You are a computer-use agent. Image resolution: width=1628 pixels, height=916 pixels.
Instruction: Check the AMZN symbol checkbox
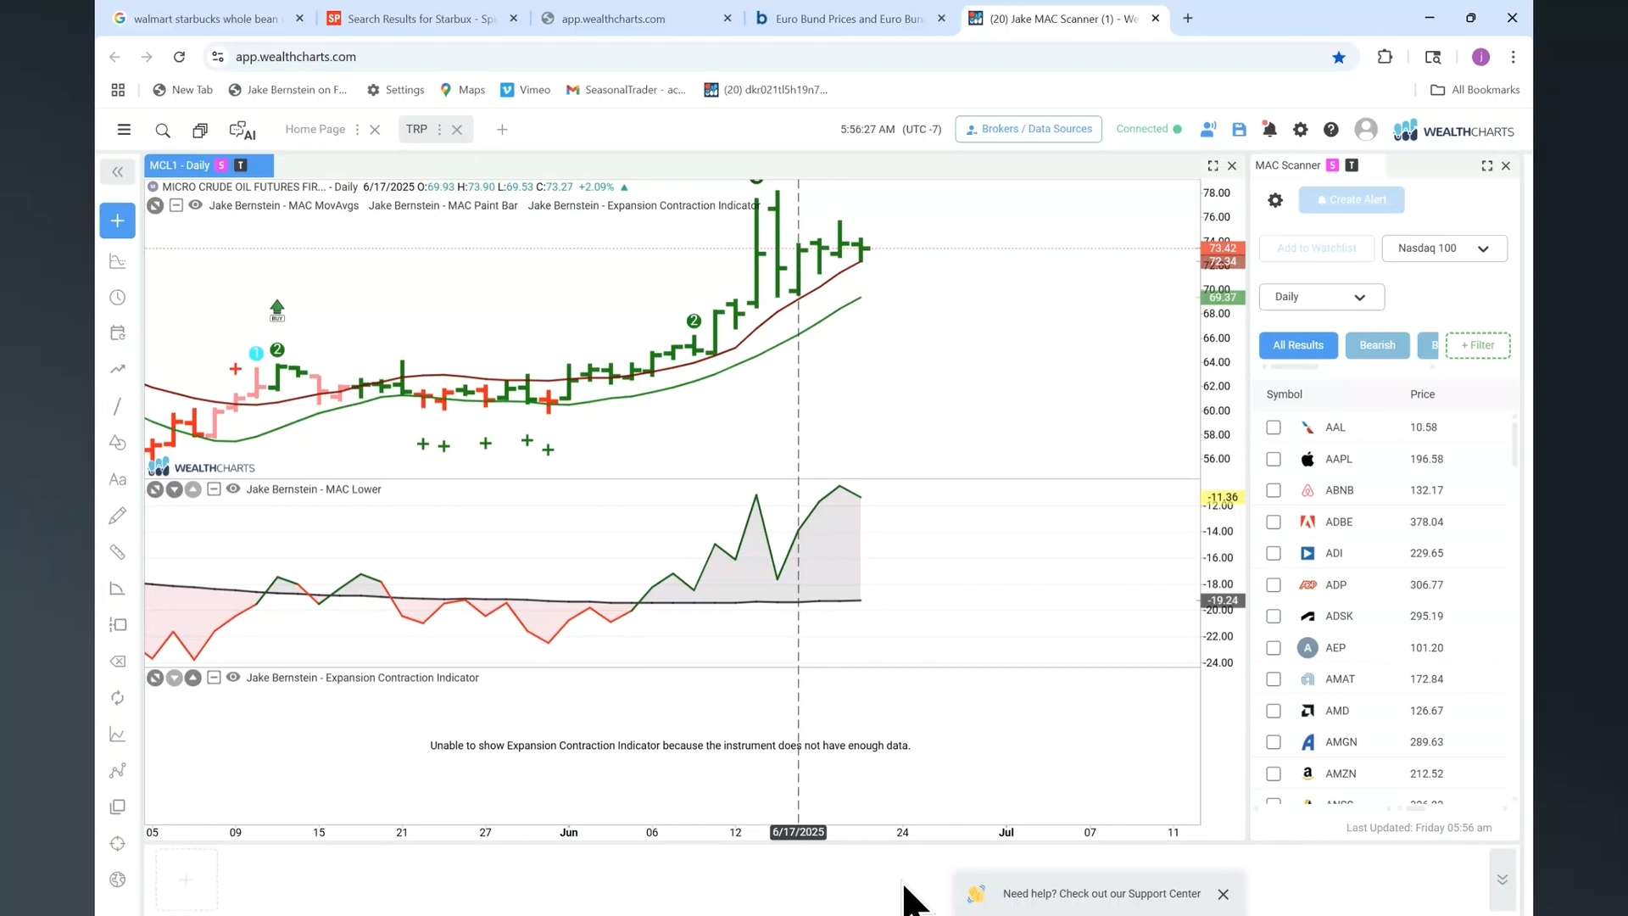pyautogui.click(x=1274, y=774)
